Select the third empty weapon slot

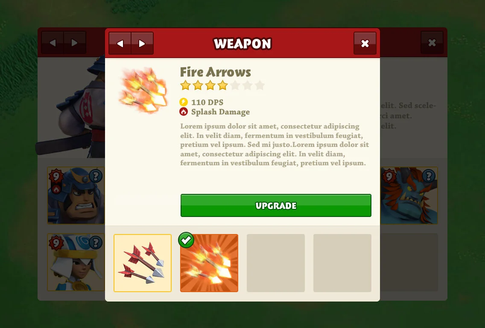(276, 263)
